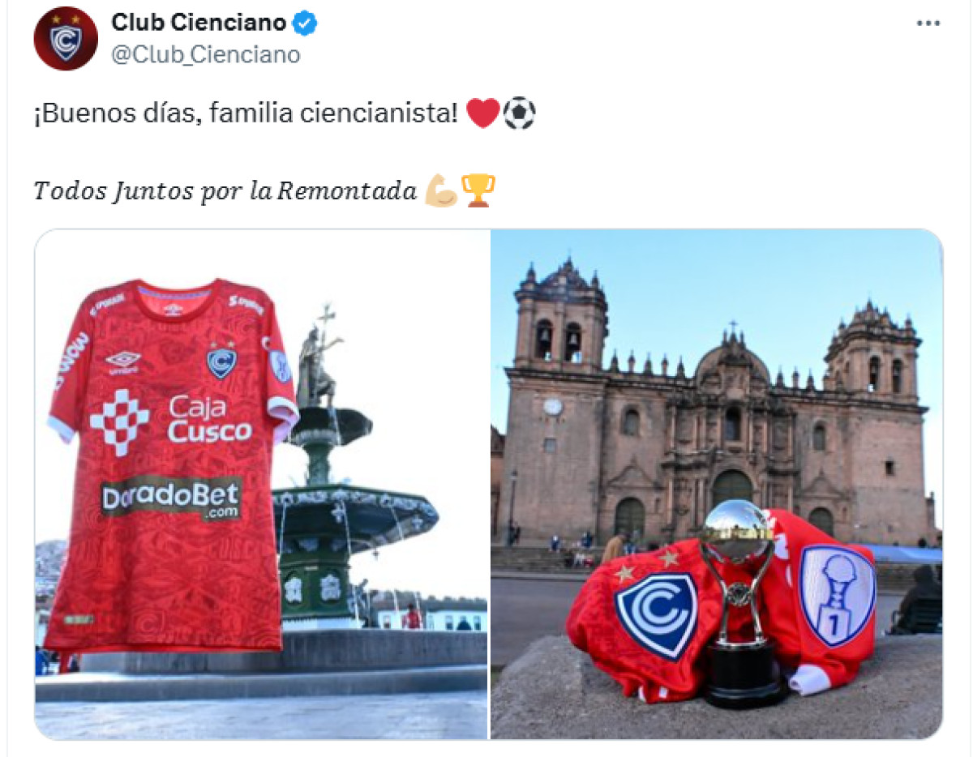Click the red heart emoji
Image resolution: width=973 pixels, height=757 pixels.
483,114
